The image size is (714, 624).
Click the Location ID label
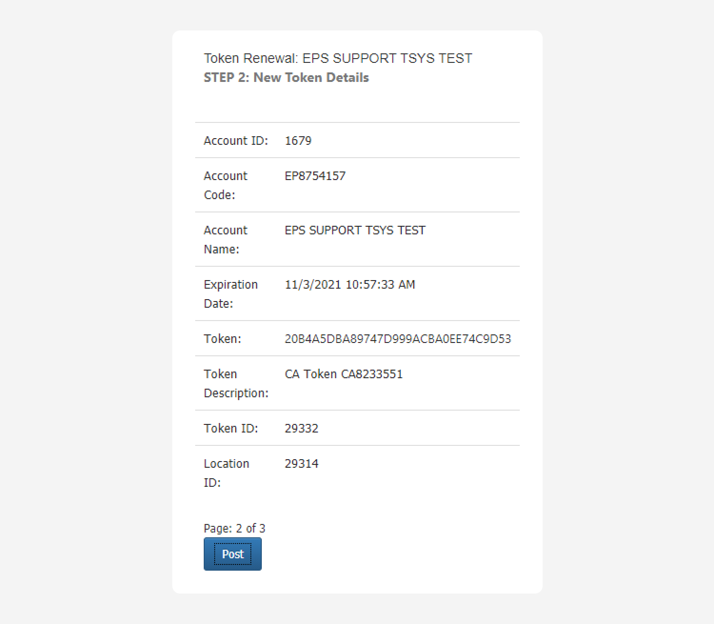pos(226,473)
